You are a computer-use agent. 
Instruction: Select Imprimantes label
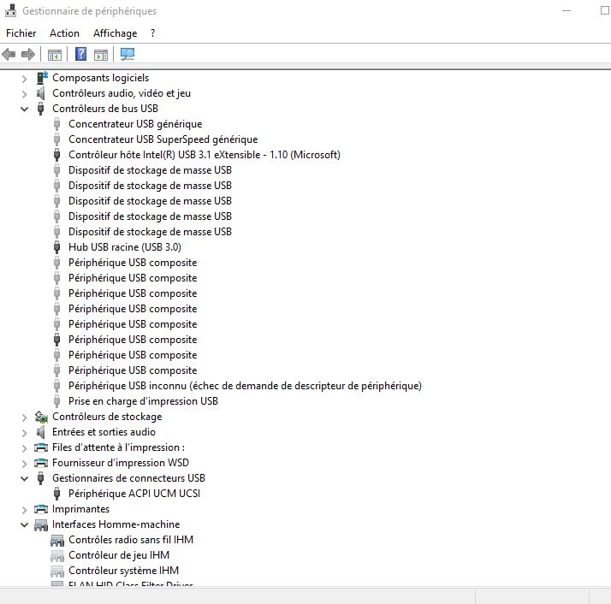pyautogui.click(x=80, y=509)
